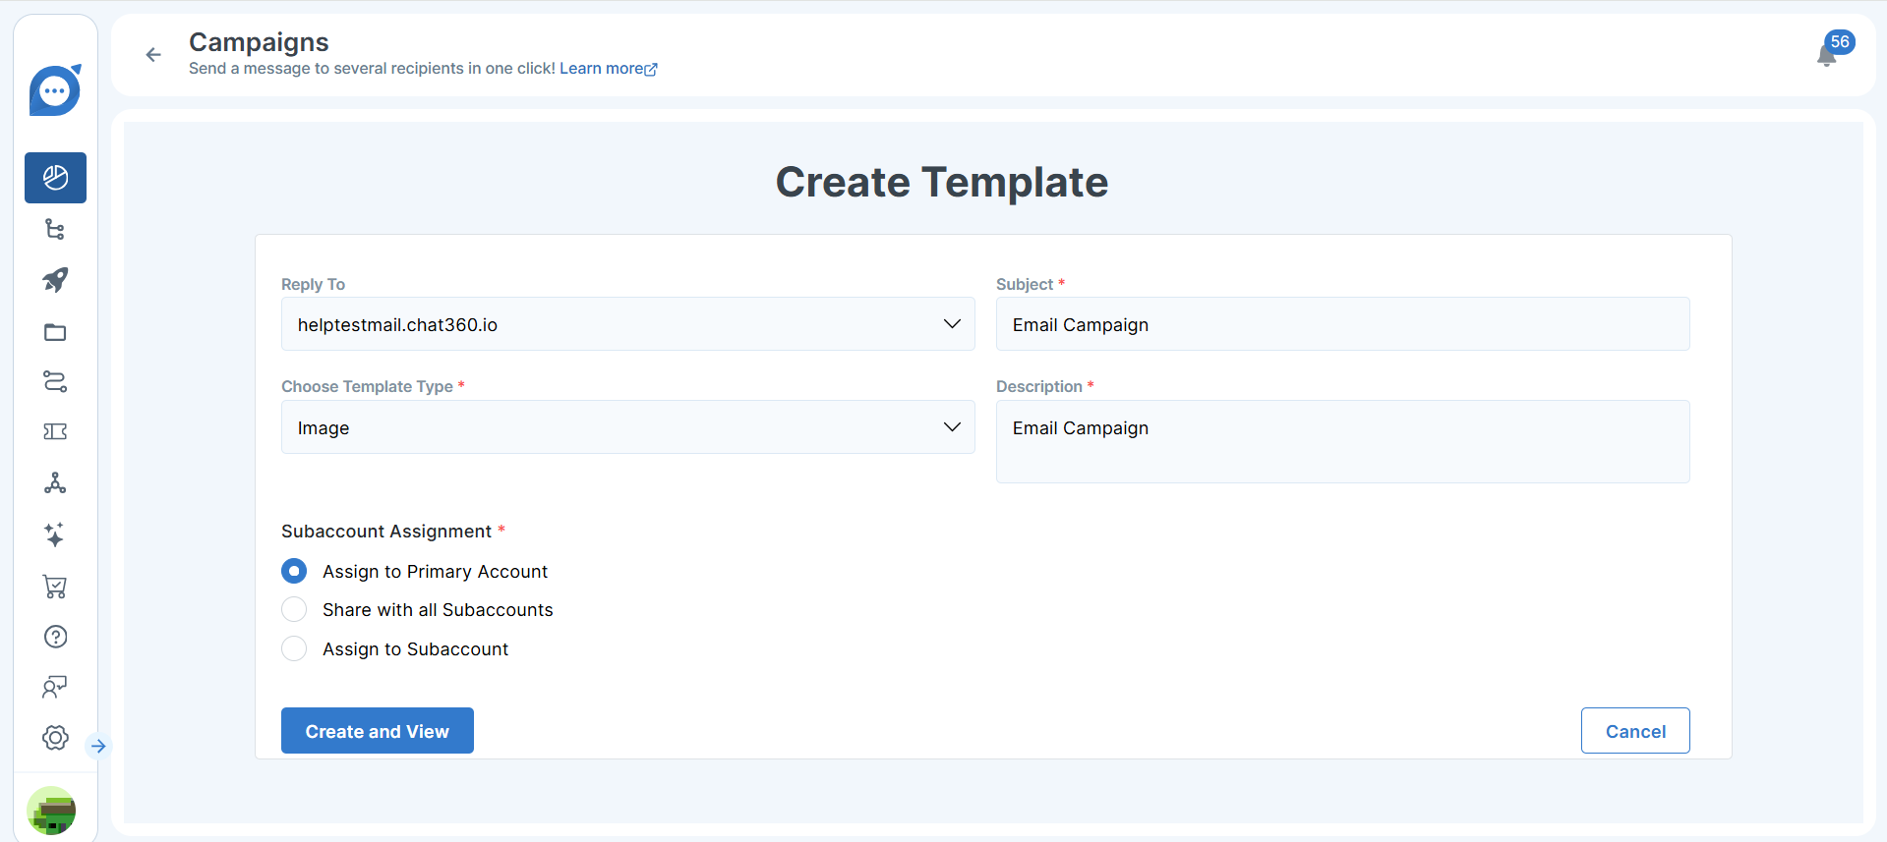Open the network nodes sidebar icon
This screenshot has height=842, width=1887.
55,483
